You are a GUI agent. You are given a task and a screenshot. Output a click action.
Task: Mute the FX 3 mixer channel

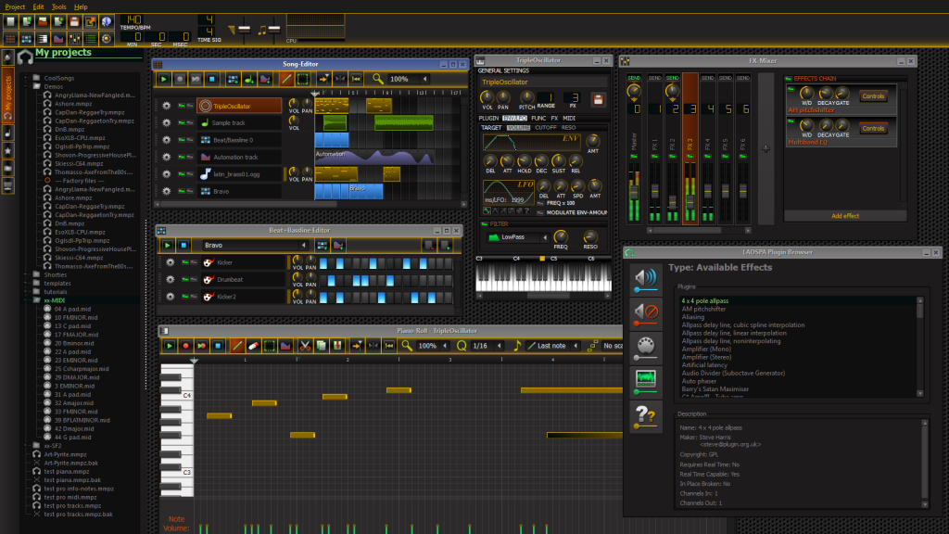pos(690,157)
